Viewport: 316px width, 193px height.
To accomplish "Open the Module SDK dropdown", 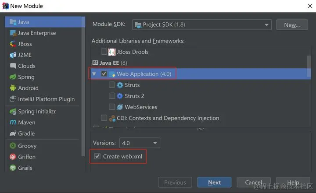I will [x=202, y=25].
